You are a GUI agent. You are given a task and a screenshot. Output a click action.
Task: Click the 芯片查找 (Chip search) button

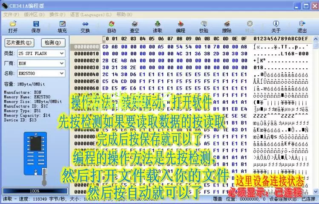click(19, 42)
